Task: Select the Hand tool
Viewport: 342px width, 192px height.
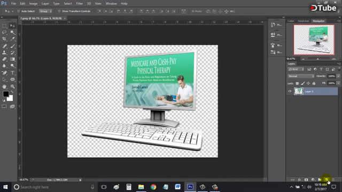Action: click(x=4, y=86)
